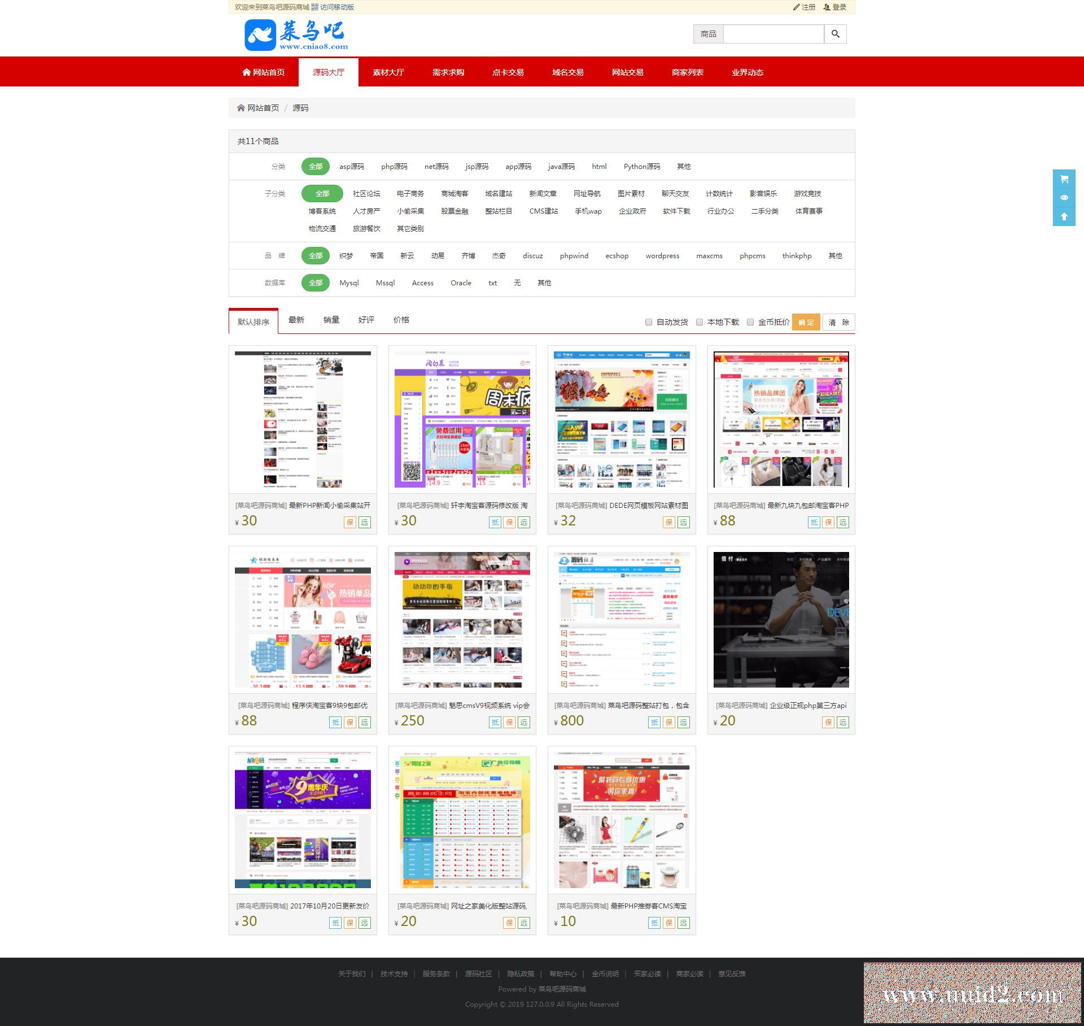The height and width of the screenshot is (1026, 1084).
Task: Filter by php源码 category
Action: [394, 167]
